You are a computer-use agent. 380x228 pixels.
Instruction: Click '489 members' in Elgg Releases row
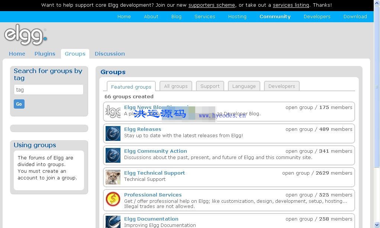(x=336, y=129)
